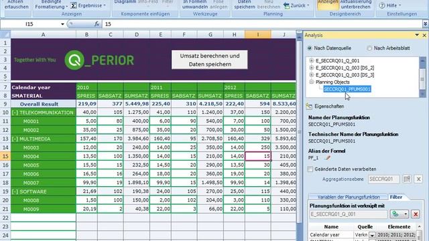
Task: Clear the Aggregationsebene with X button
Action: 418,179
